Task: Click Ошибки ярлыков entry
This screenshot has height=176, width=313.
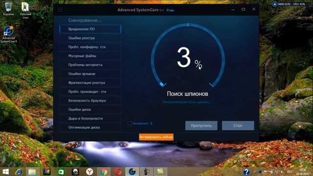Action: pyautogui.click(x=90, y=74)
